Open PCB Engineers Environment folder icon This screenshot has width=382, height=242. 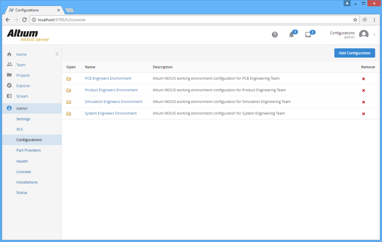(x=69, y=79)
